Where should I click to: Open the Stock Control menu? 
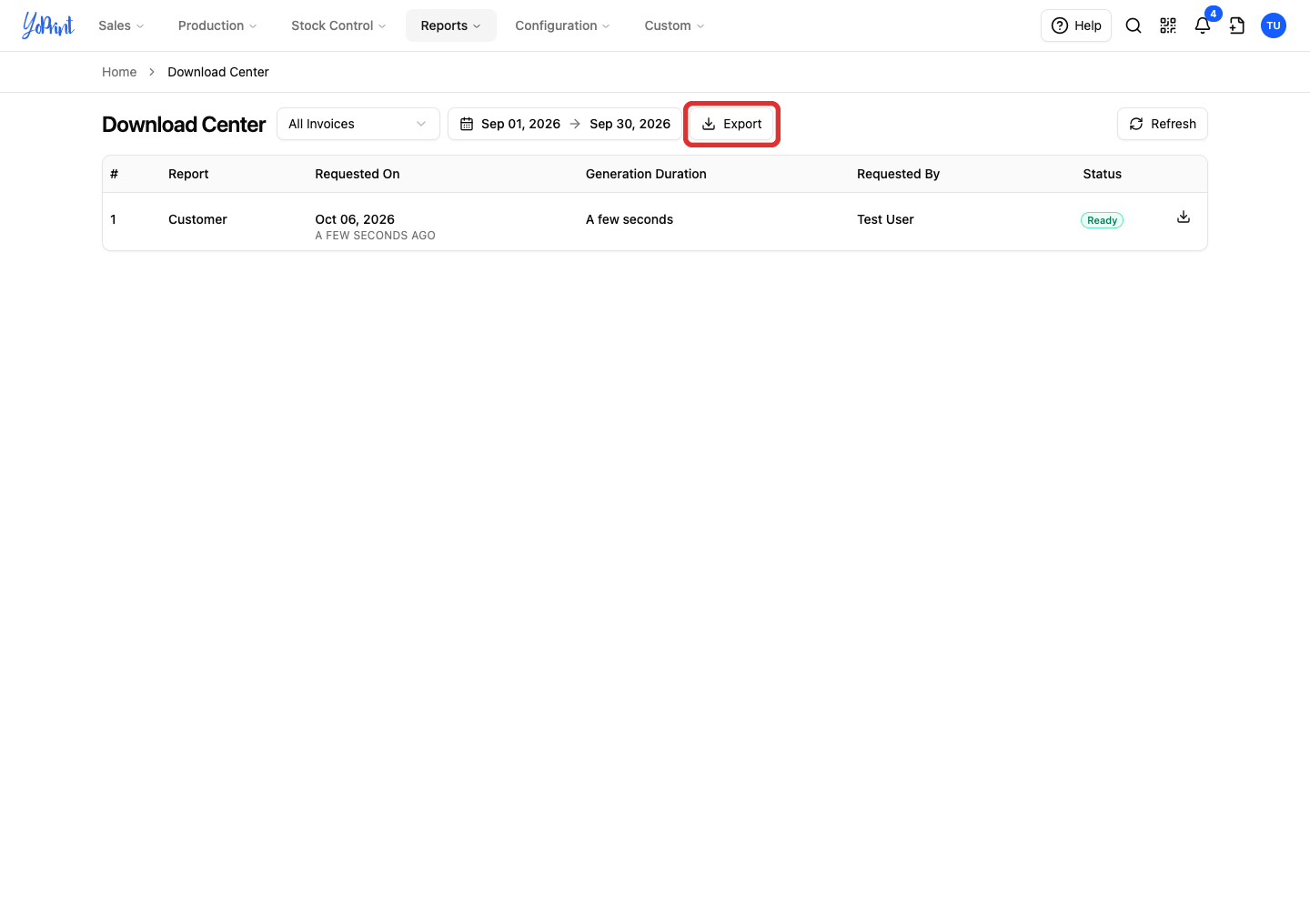(338, 25)
